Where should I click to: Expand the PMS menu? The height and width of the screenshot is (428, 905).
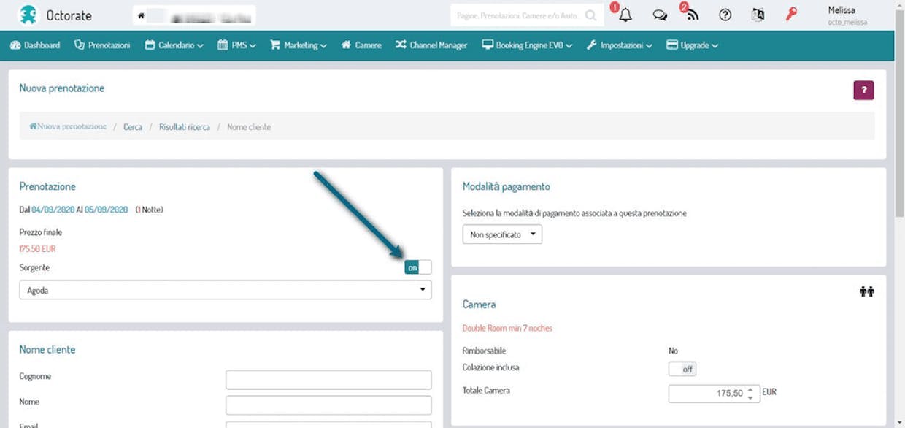coord(236,45)
